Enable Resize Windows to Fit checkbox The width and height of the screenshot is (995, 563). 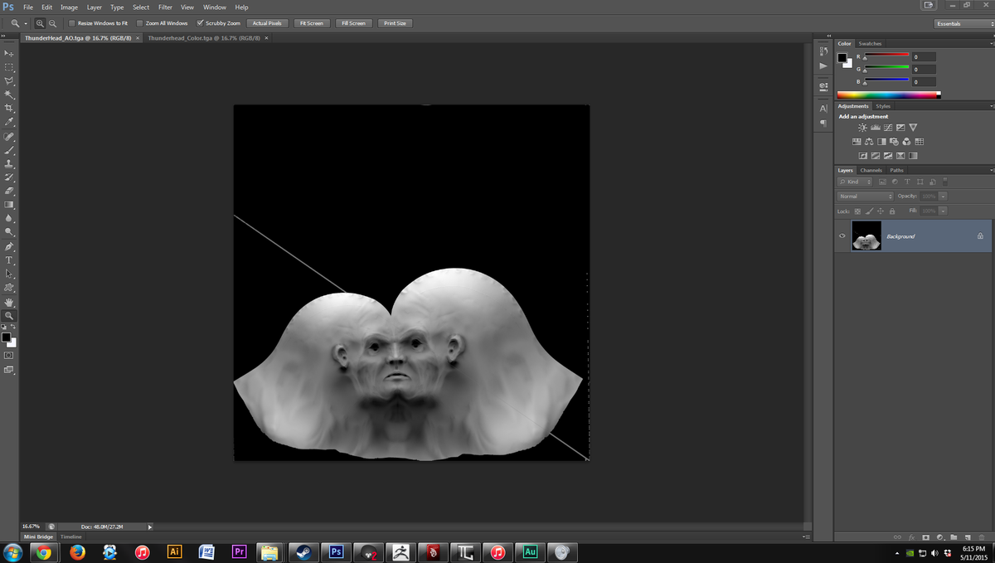point(71,23)
